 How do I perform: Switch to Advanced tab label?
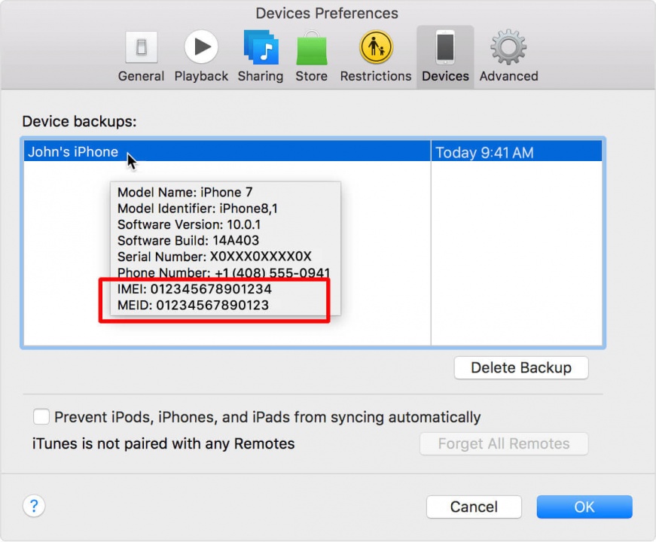[508, 76]
